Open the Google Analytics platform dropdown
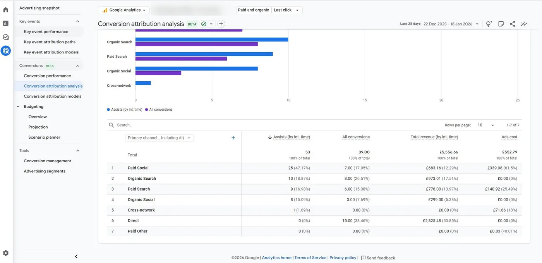 (123, 10)
